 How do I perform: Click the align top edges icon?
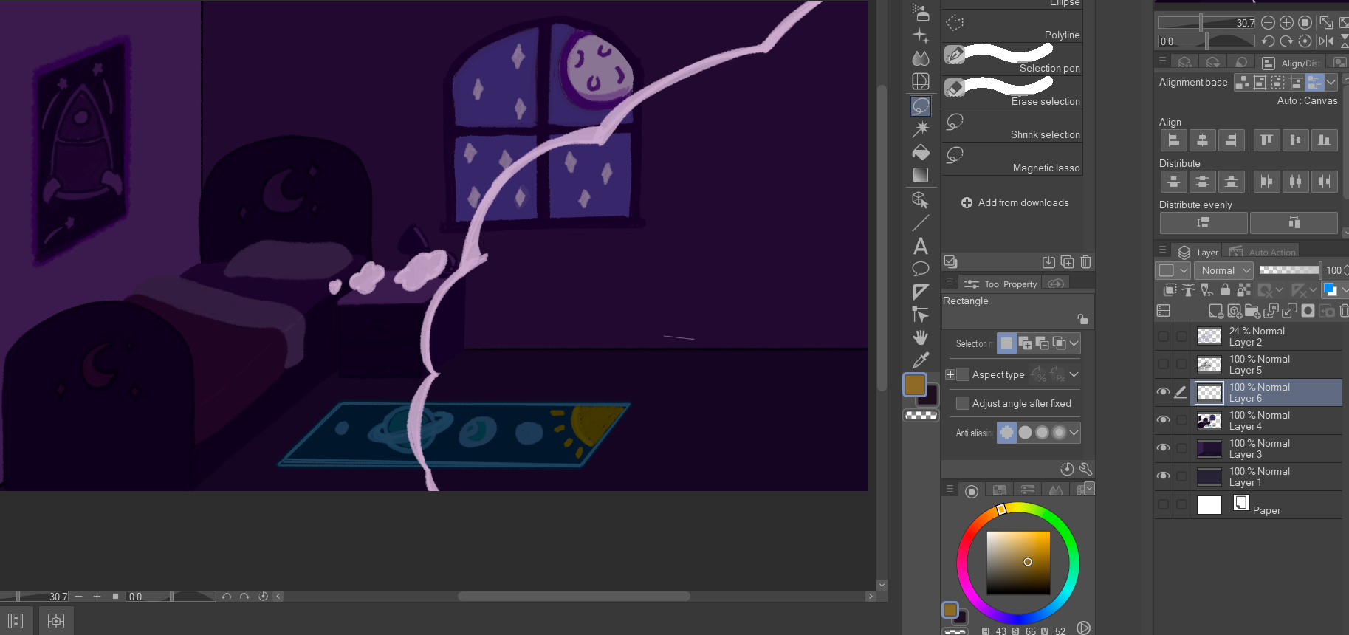tap(1266, 140)
